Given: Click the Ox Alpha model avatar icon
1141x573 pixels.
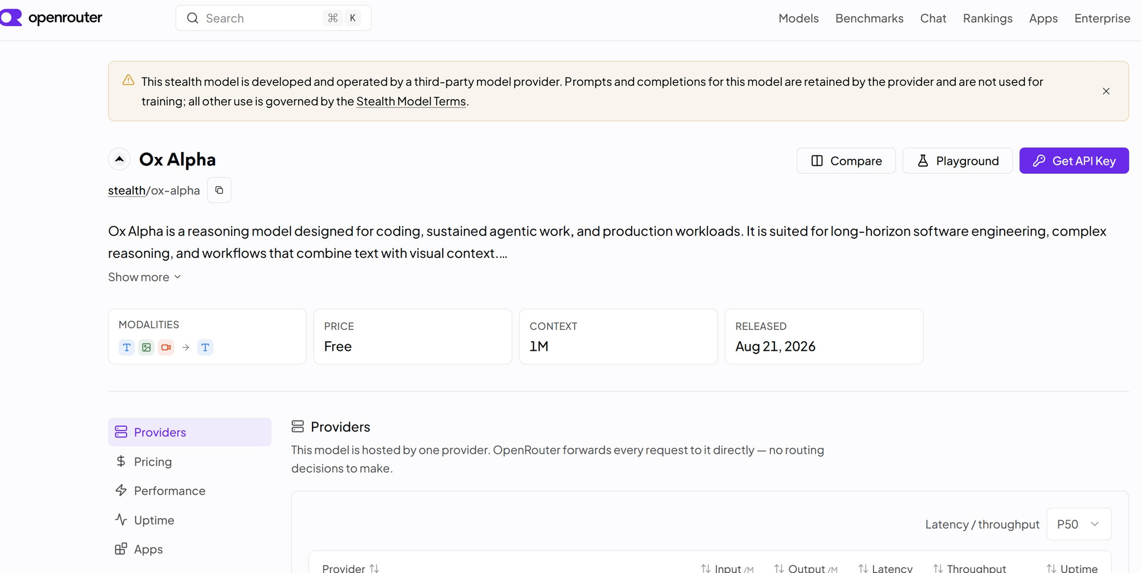Looking at the screenshot, I should pos(119,159).
